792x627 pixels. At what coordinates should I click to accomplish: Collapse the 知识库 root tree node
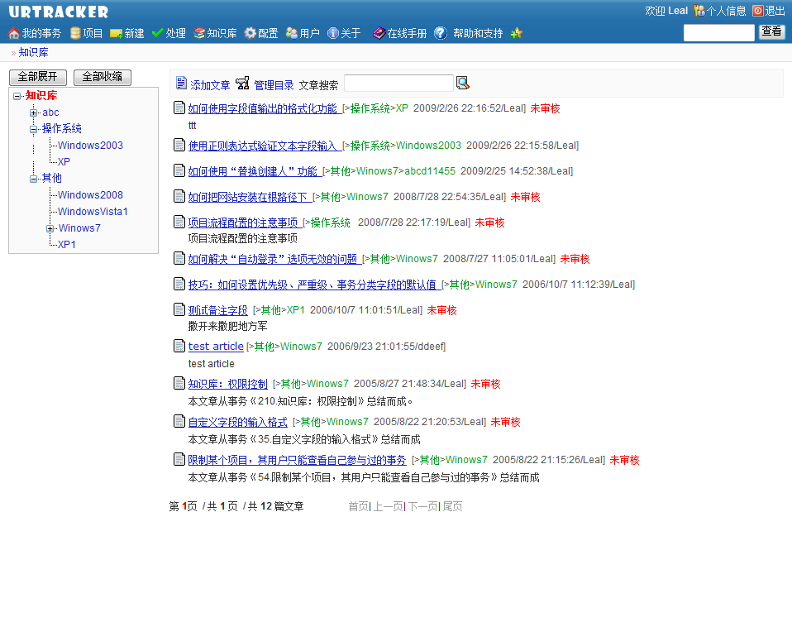[17, 96]
